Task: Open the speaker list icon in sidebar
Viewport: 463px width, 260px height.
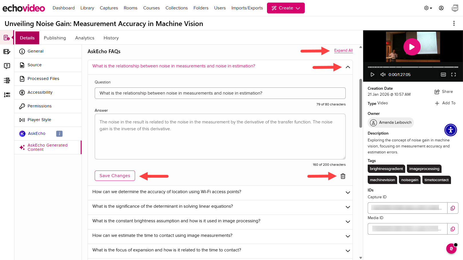Action: coord(7,95)
